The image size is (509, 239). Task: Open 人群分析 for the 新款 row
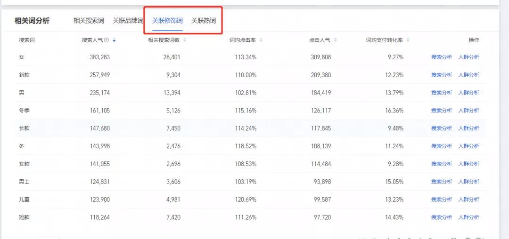(469, 75)
